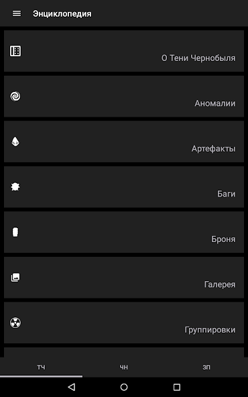Tap the armor vest icon
Screen dimensions: 248x397
tap(15, 232)
